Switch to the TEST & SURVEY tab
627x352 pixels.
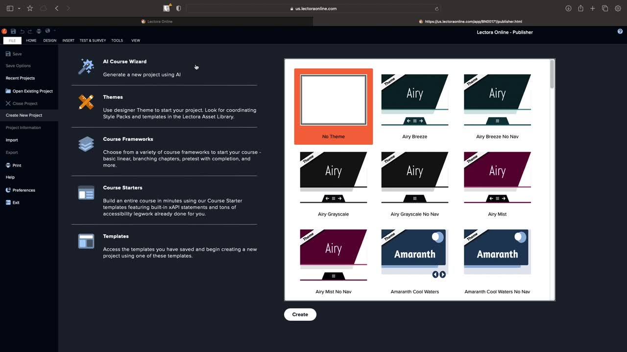pos(93,41)
